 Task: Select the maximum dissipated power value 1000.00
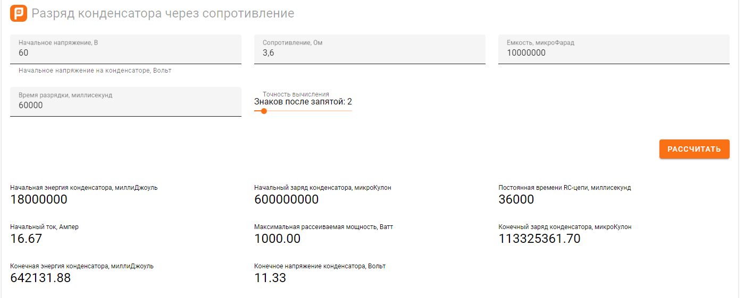pyautogui.click(x=277, y=239)
